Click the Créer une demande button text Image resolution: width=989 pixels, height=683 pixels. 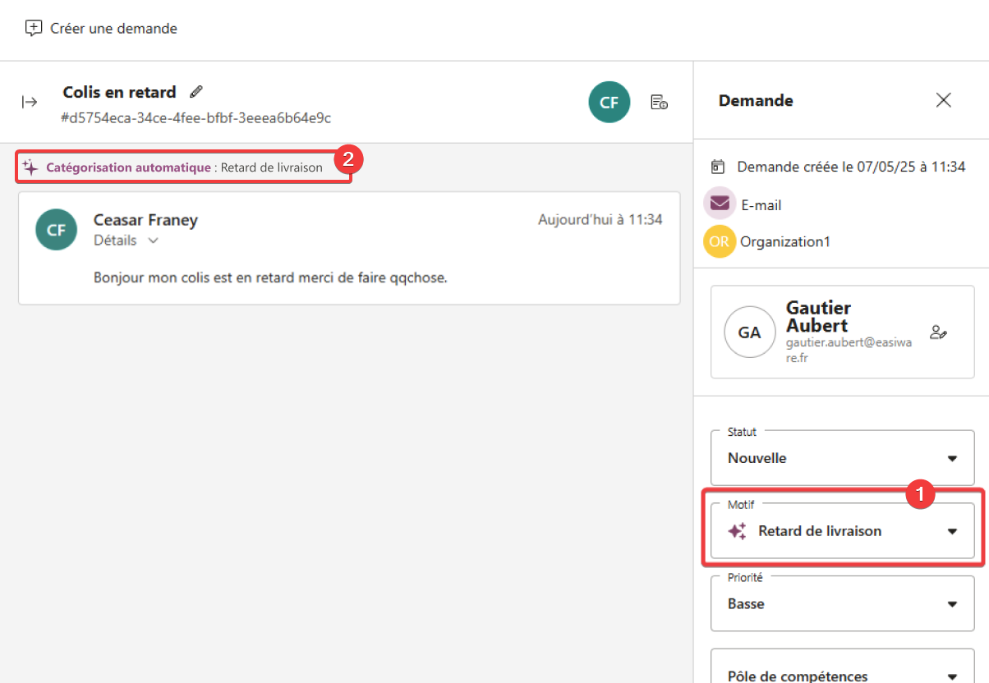[113, 28]
